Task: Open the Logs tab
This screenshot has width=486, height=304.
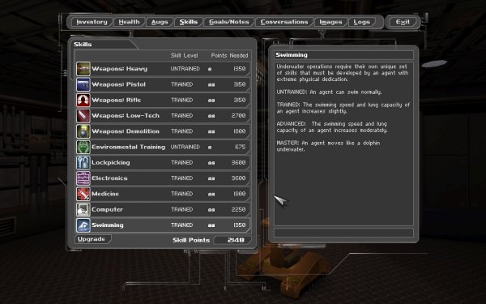Action: tap(362, 22)
